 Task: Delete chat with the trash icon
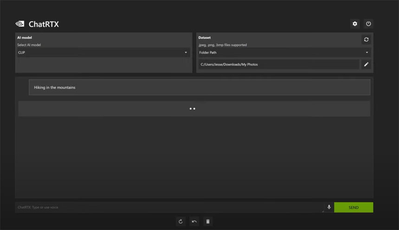coord(208,222)
